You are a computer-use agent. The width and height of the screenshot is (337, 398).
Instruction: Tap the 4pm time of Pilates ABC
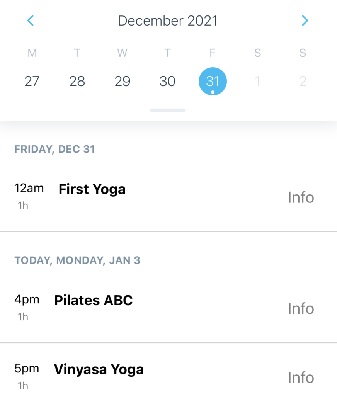(x=27, y=299)
